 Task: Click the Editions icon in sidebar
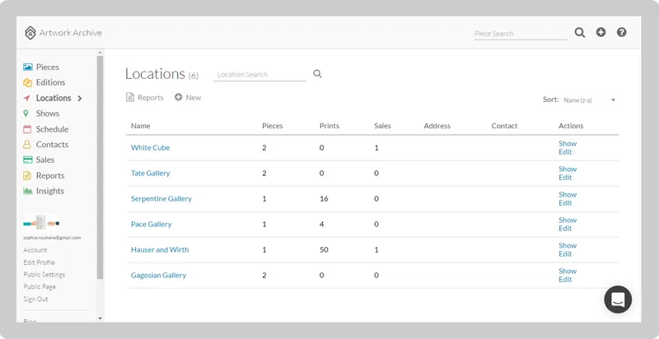click(28, 82)
